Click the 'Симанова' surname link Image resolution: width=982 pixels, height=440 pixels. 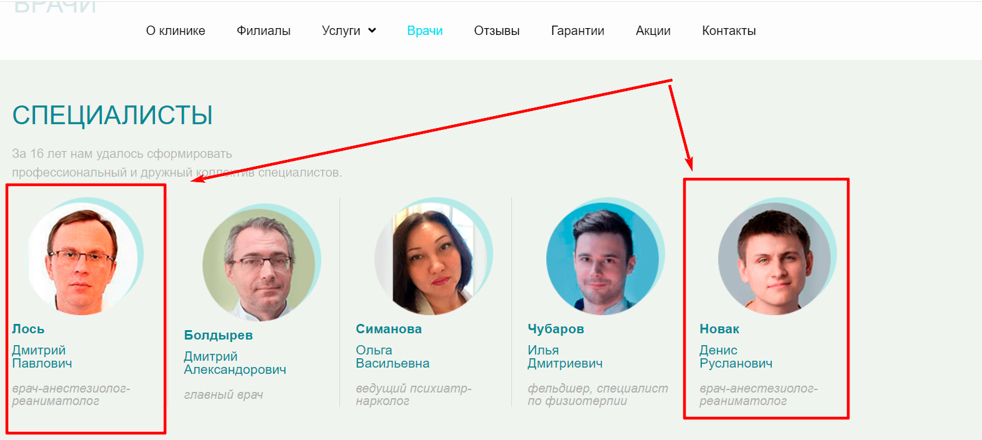click(x=389, y=329)
